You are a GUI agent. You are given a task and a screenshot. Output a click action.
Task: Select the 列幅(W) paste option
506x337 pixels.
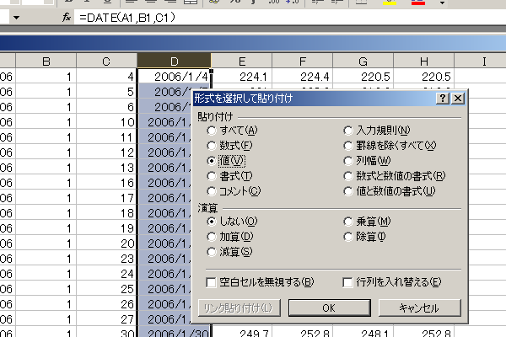[367, 161]
